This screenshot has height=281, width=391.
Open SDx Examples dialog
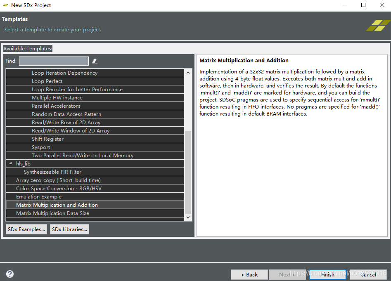(26, 229)
